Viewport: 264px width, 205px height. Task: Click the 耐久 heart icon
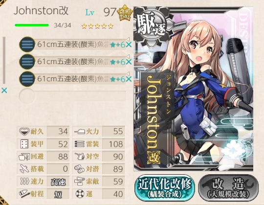tap(24, 132)
